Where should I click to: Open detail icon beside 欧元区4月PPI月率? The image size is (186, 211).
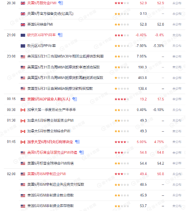point(60,35)
